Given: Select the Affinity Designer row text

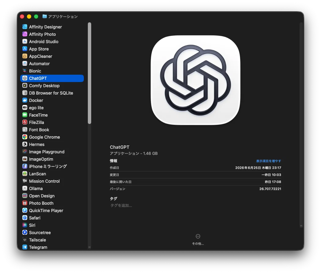Looking at the screenshot, I should tap(46, 27).
